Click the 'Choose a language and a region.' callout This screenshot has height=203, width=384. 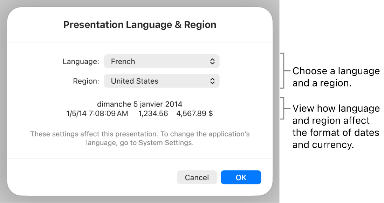coord(336,77)
